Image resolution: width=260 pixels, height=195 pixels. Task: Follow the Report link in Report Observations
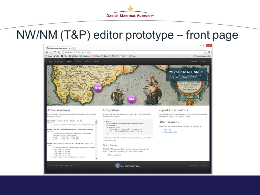tap(181, 117)
